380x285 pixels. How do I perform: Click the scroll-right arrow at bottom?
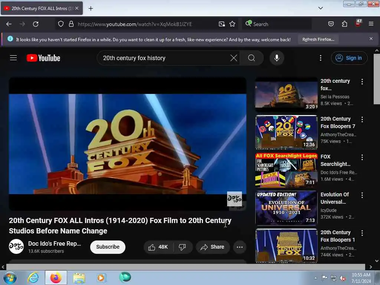(x=371, y=267)
